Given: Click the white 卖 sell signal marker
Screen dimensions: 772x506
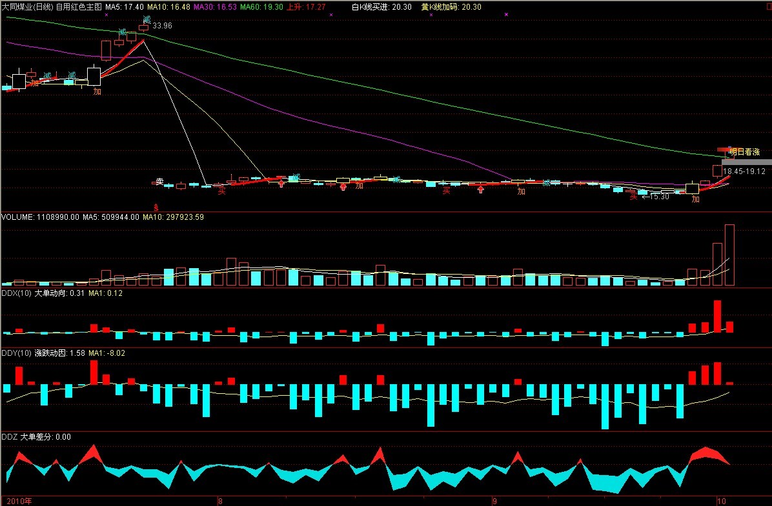Looking at the screenshot, I should click(x=159, y=182).
